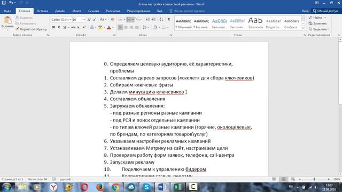Viewport: 342px width, 192px height.
Task: Click the bulleted list icon
Action: tap(120, 20)
